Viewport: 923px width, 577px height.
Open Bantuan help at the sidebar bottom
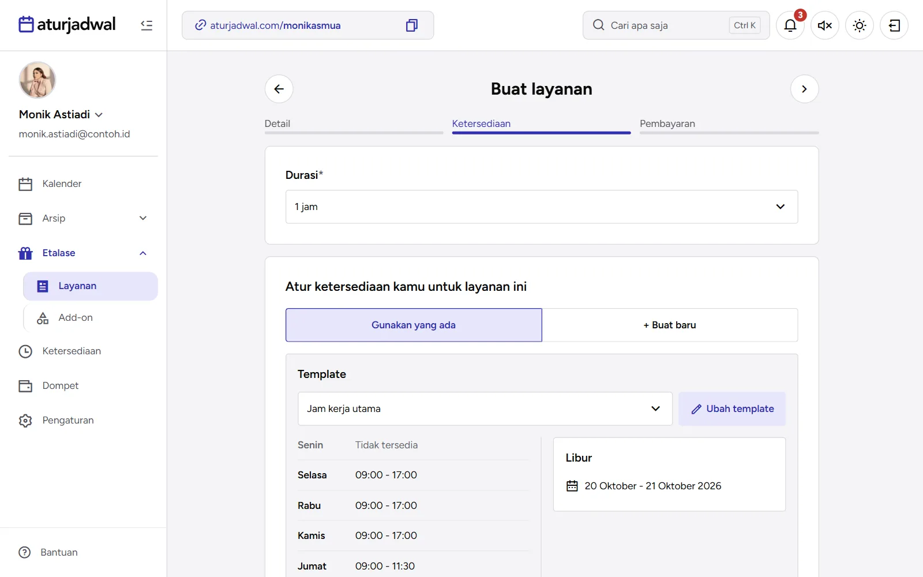(x=48, y=552)
